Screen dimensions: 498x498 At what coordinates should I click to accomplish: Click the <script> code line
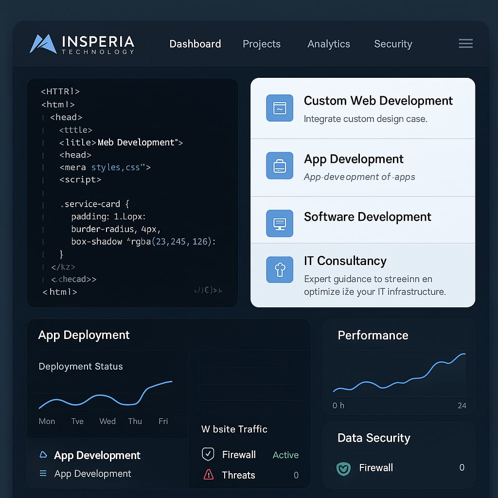tap(80, 179)
